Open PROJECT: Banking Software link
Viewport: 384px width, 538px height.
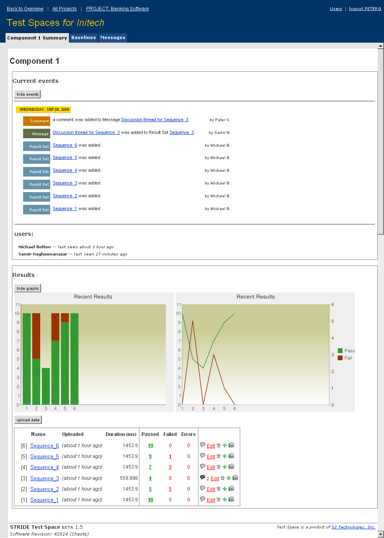point(118,9)
